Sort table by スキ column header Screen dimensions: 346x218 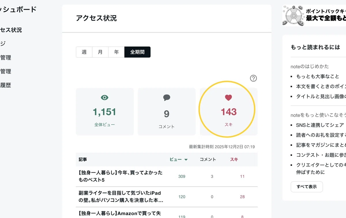234,159
